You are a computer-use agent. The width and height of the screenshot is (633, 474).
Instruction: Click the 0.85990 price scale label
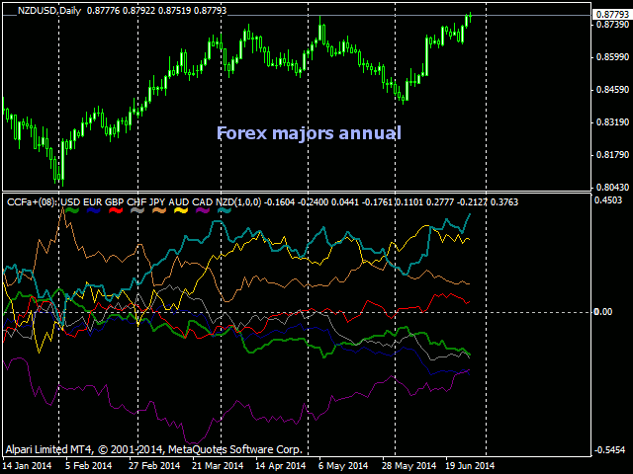pos(613,57)
